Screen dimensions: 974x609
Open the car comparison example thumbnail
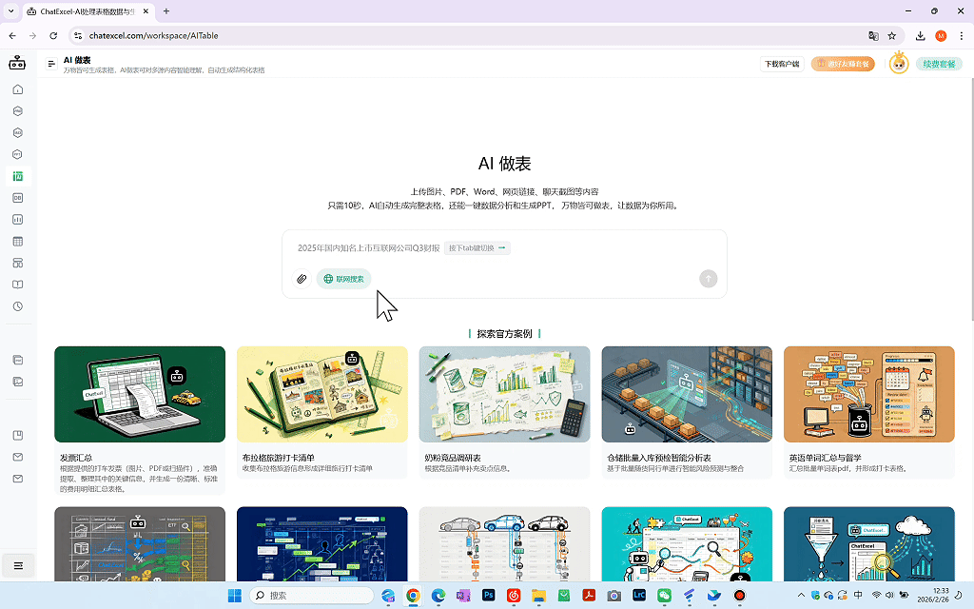(x=504, y=543)
